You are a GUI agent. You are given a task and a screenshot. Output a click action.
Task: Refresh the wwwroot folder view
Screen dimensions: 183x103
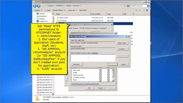click(x=128, y=6)
